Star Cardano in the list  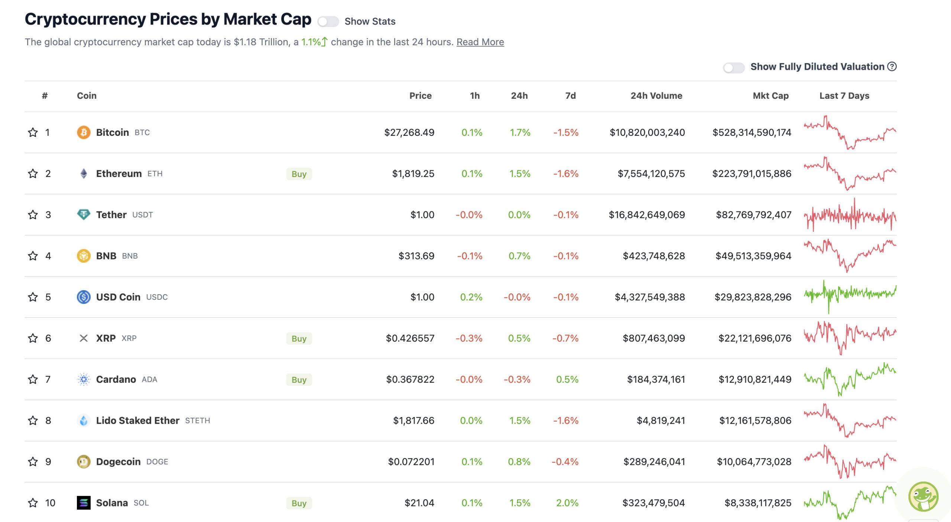pyautogui.click(x=33, y=380)
